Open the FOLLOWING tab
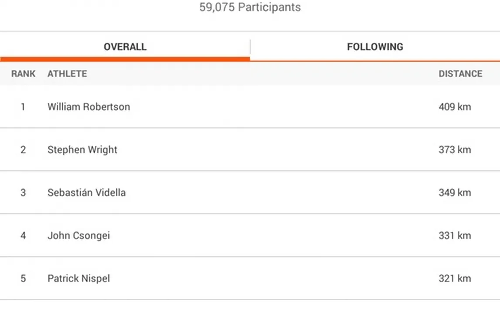Image resolution: width=500 pixels, height=312 pixels. (375, 47)
